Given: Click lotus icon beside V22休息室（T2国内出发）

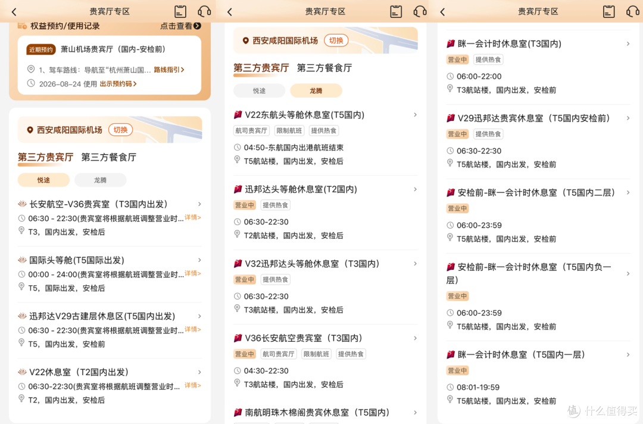Looking at the screenshot, I should click(22, 372).
